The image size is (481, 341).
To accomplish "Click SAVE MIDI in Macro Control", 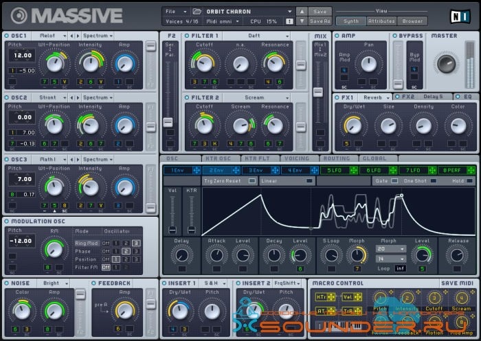I will pos(457,283).
